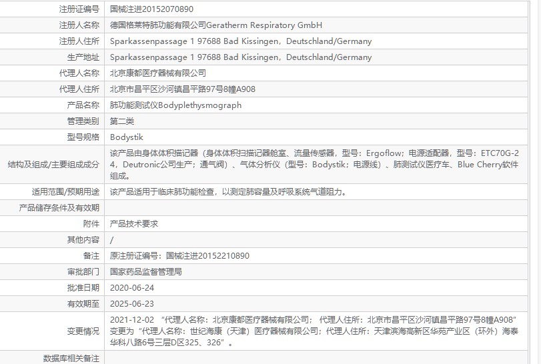Click the 变更情况 label
The image size is (541, 364).
coord(83,331)
